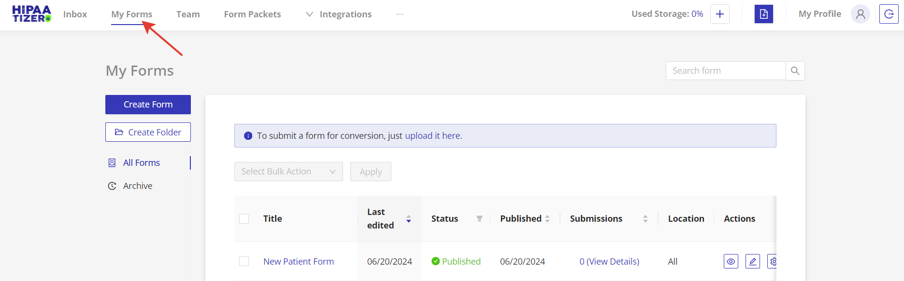904x281 pixels.
Task: Open settings gear for New Patient Form
Action: tap(773, 261)
